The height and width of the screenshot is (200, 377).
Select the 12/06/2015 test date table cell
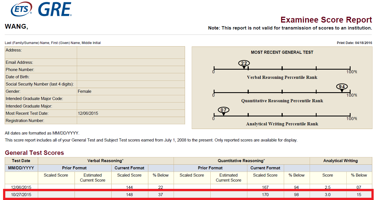coord(21,187)
